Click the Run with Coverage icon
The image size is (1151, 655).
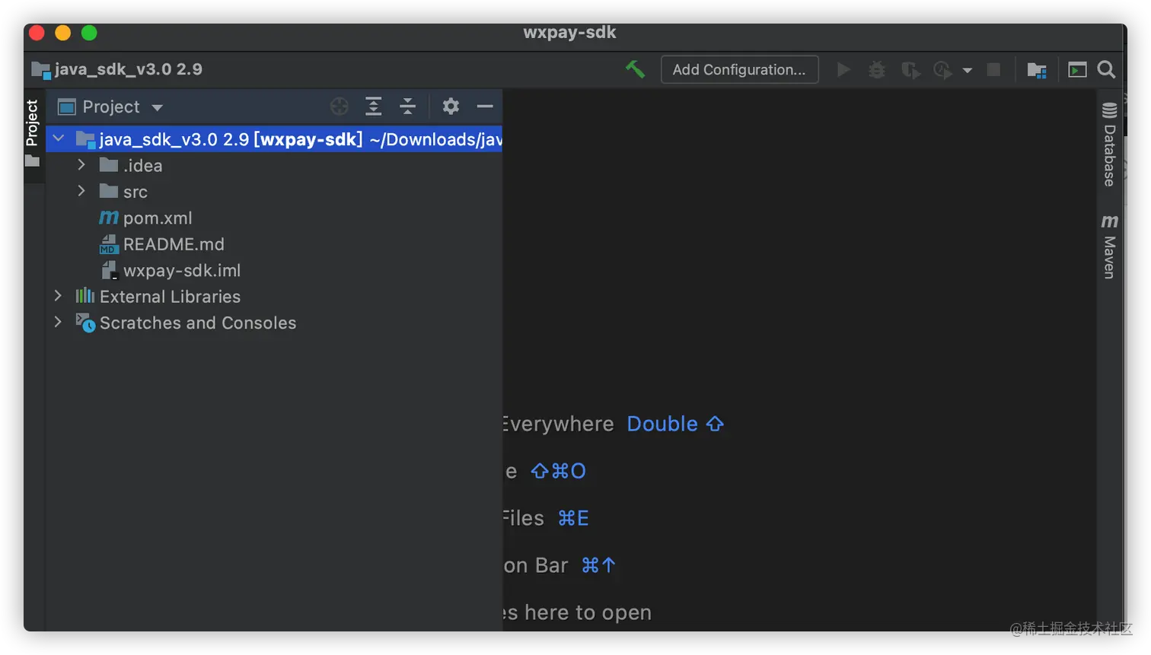[910, 70]
